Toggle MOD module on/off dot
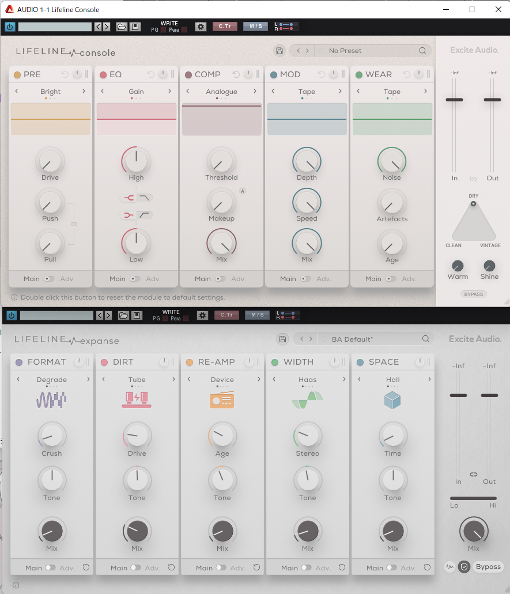510x594 pixels. pyautogui.click(x=274, y=75)
